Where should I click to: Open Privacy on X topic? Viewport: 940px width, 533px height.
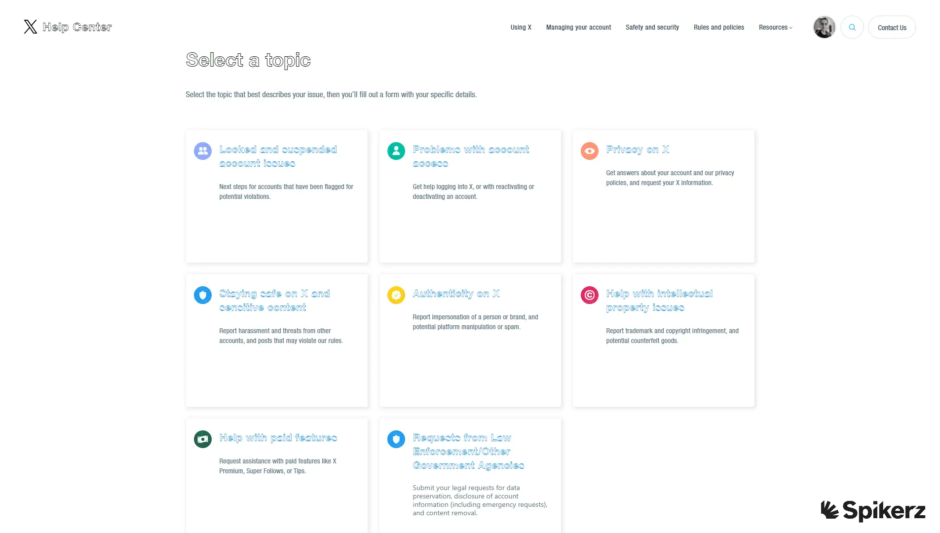click(x=638, y=150)
